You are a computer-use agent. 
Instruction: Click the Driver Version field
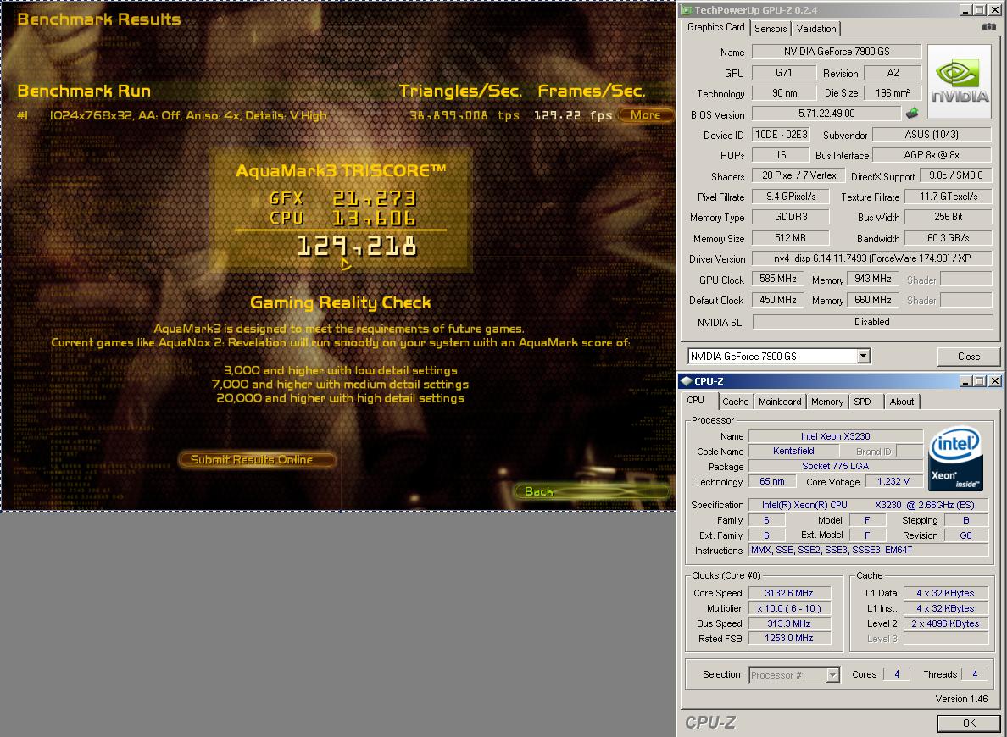(x=872, y=258)
